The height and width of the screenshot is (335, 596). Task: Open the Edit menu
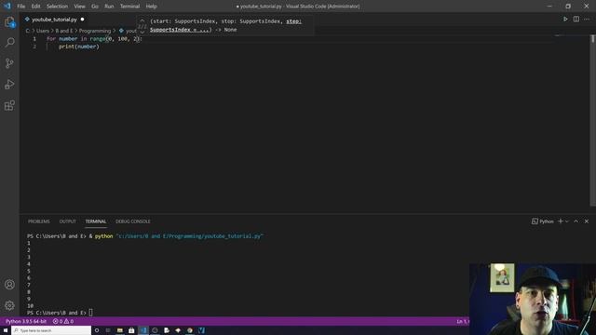[x=35, y=7]
